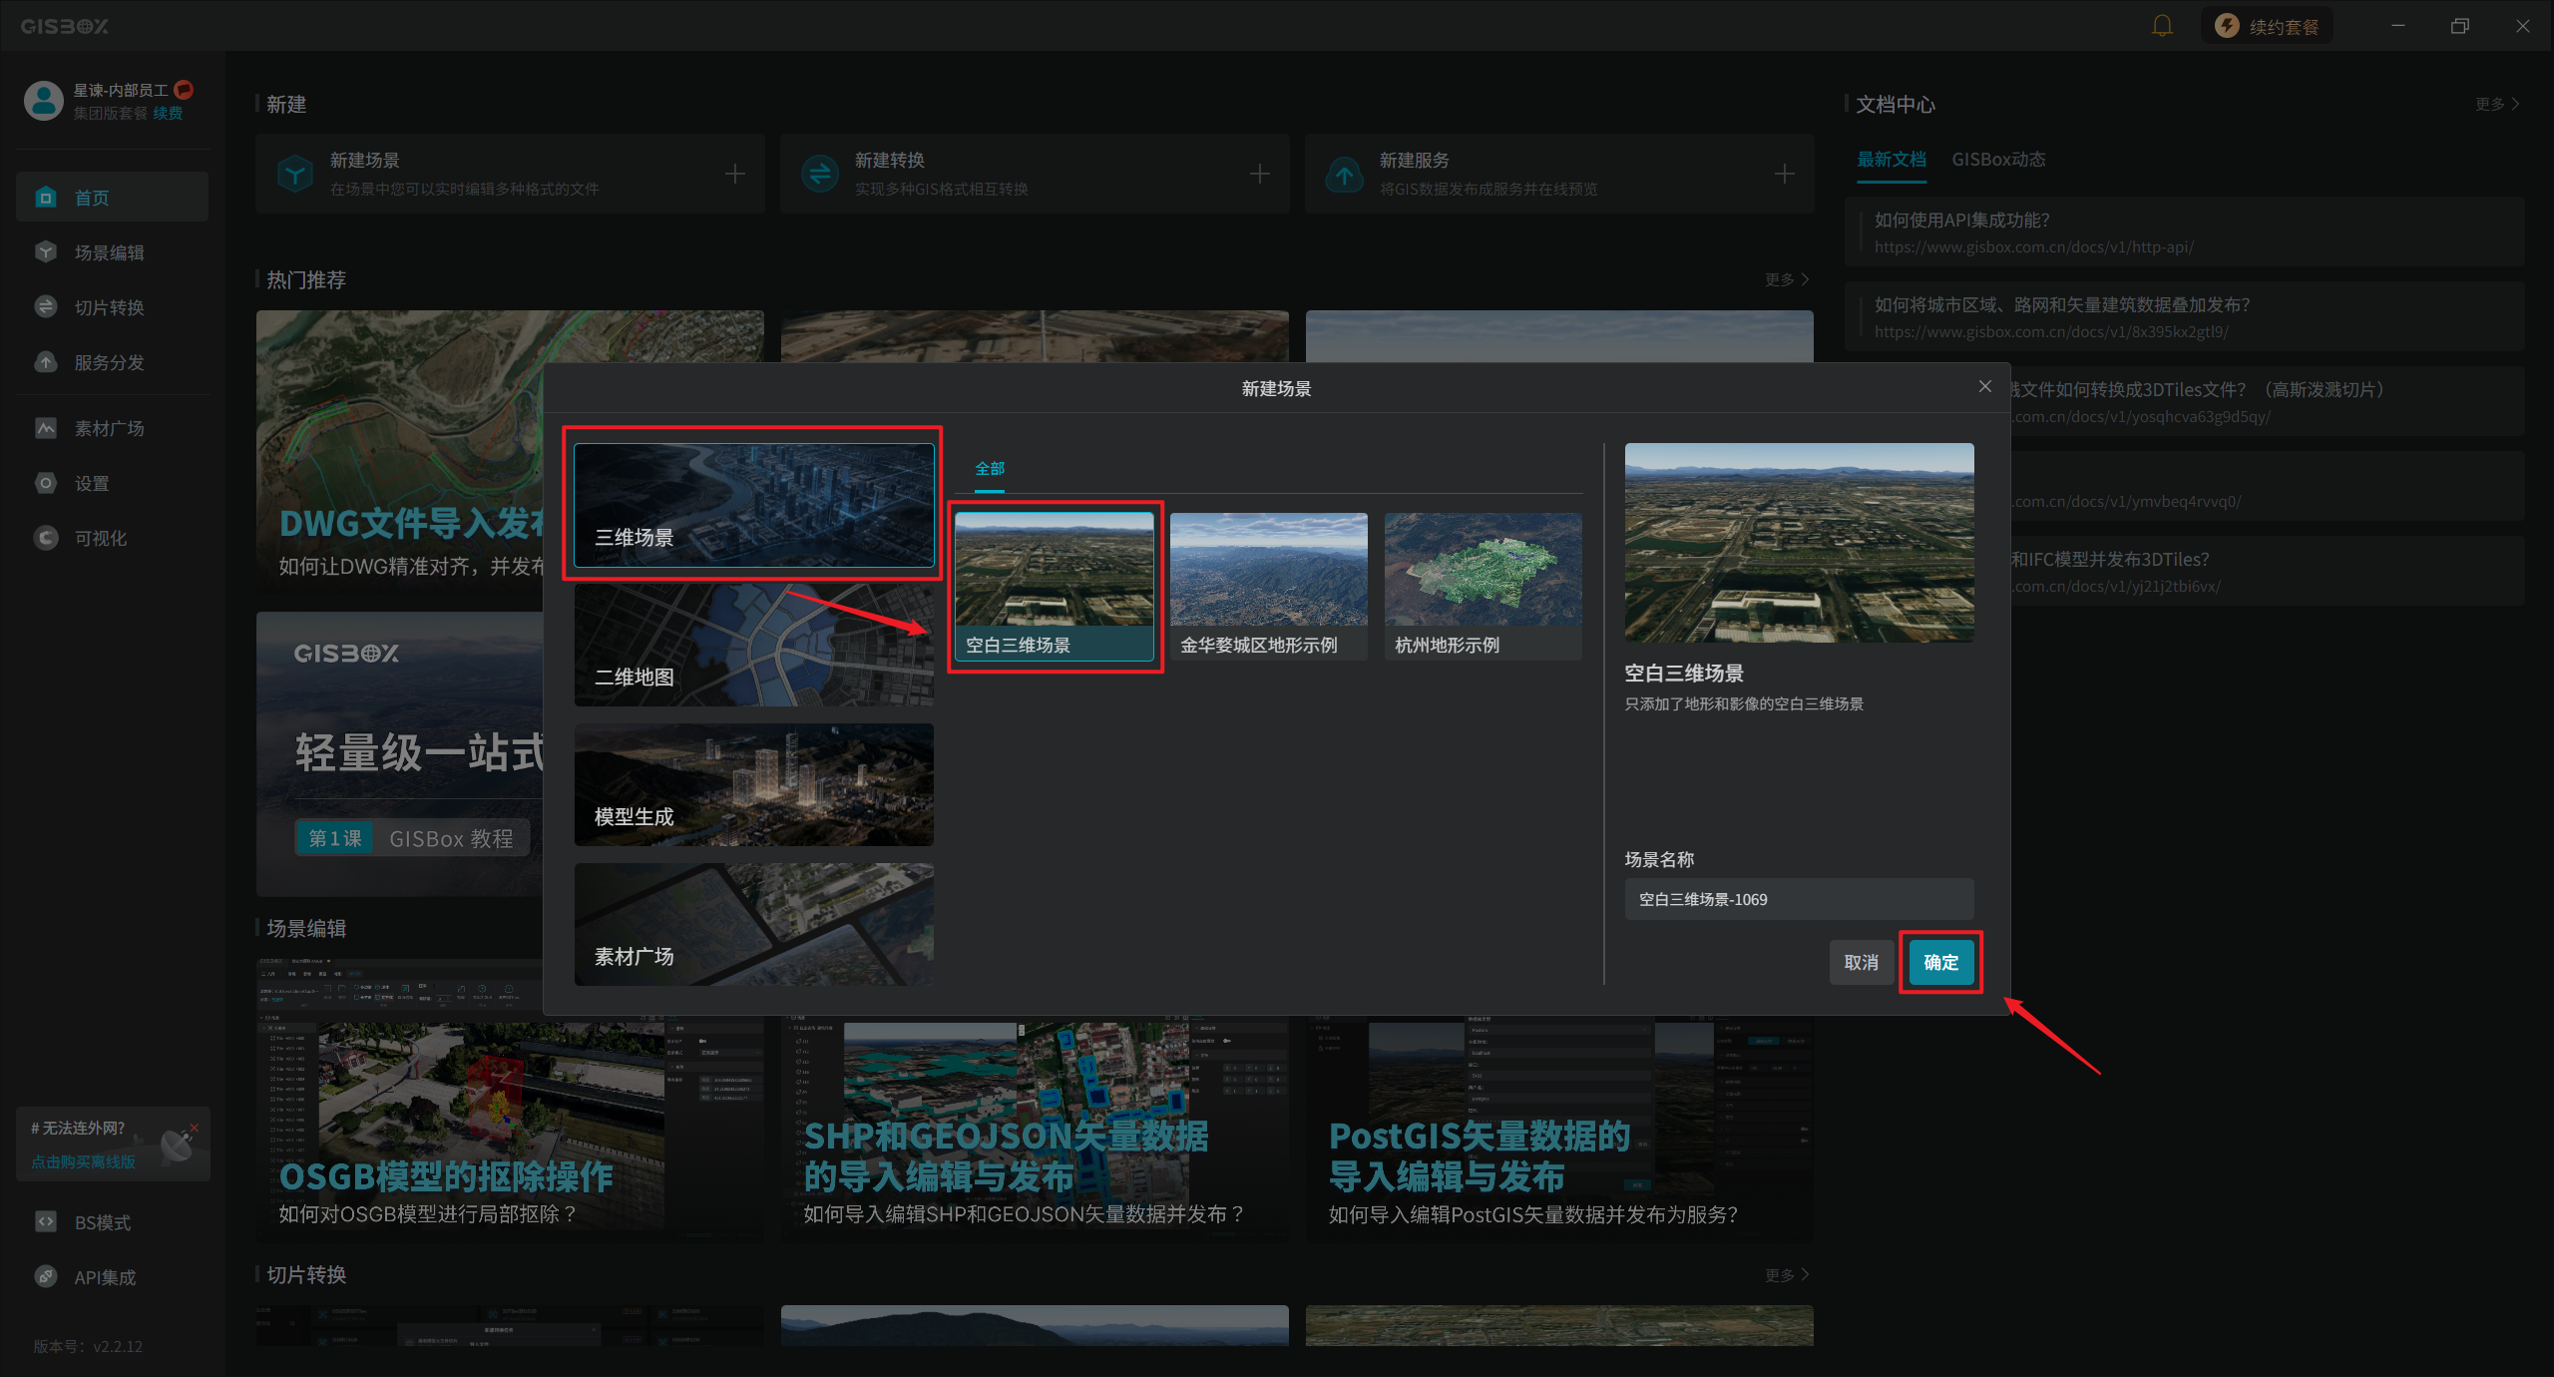
Task: Click the 第1课 GISBox 教程 label
Action: click(411, 838)
